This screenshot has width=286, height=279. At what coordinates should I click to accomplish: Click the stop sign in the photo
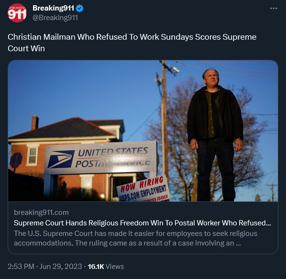click(16, 160)
